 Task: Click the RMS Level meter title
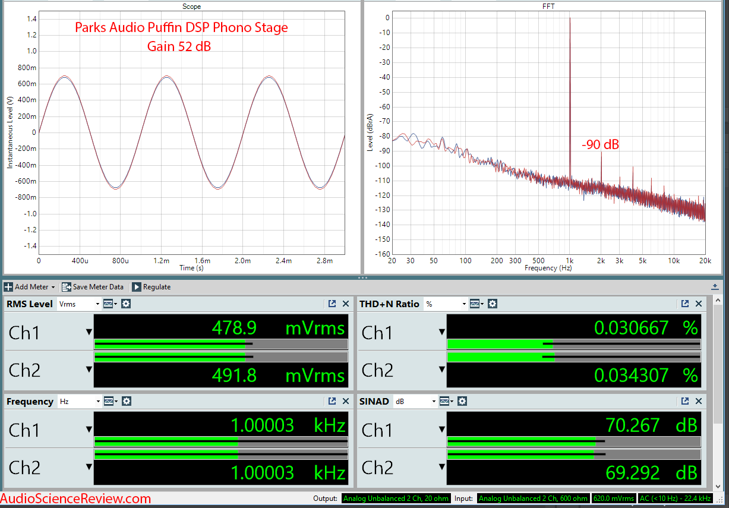30,304
